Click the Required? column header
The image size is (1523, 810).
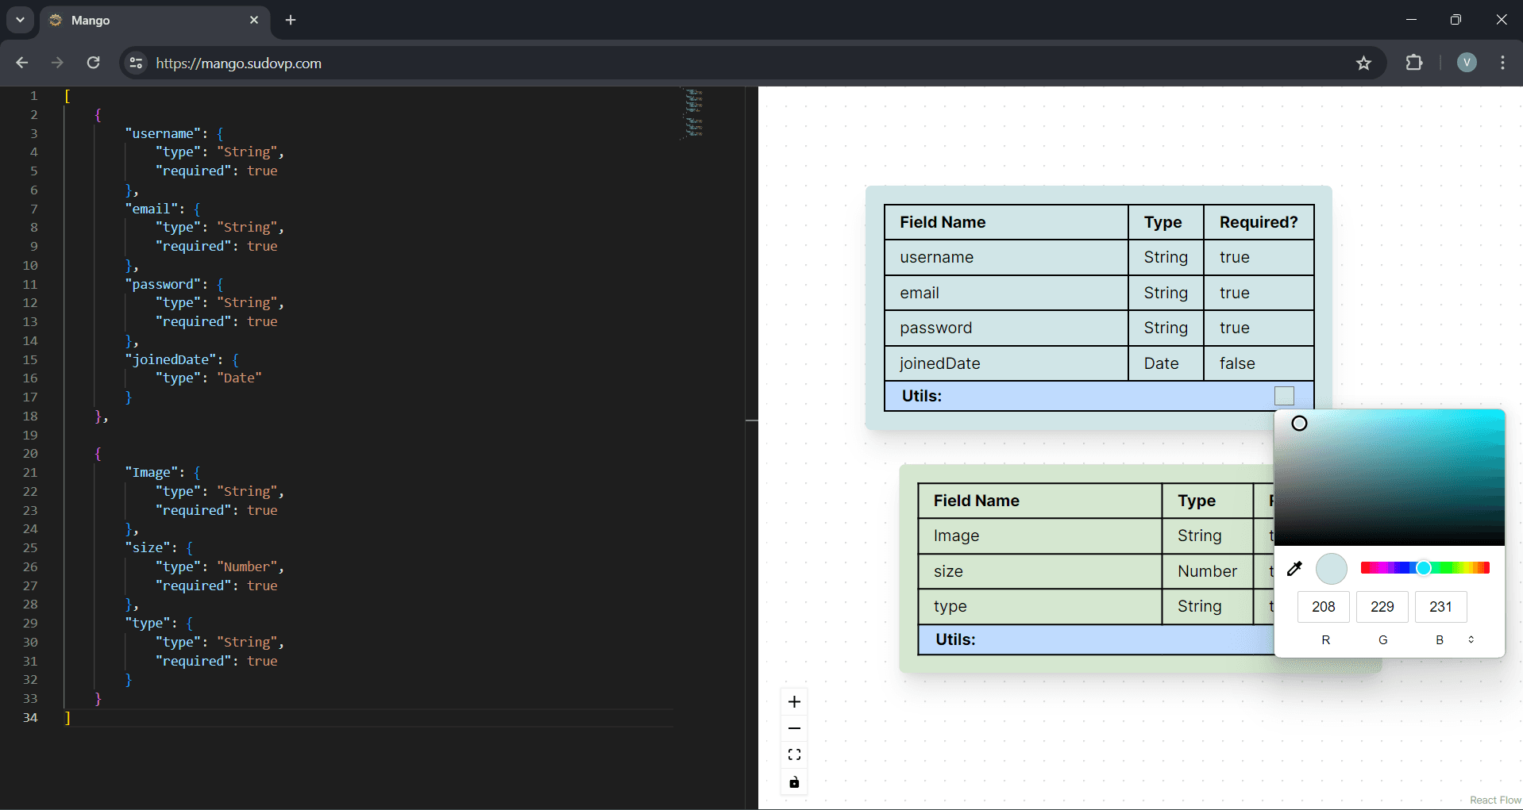click(x=1259, y=222)
